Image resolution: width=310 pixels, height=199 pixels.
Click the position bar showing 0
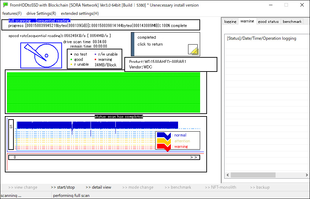tap(104, 158)
